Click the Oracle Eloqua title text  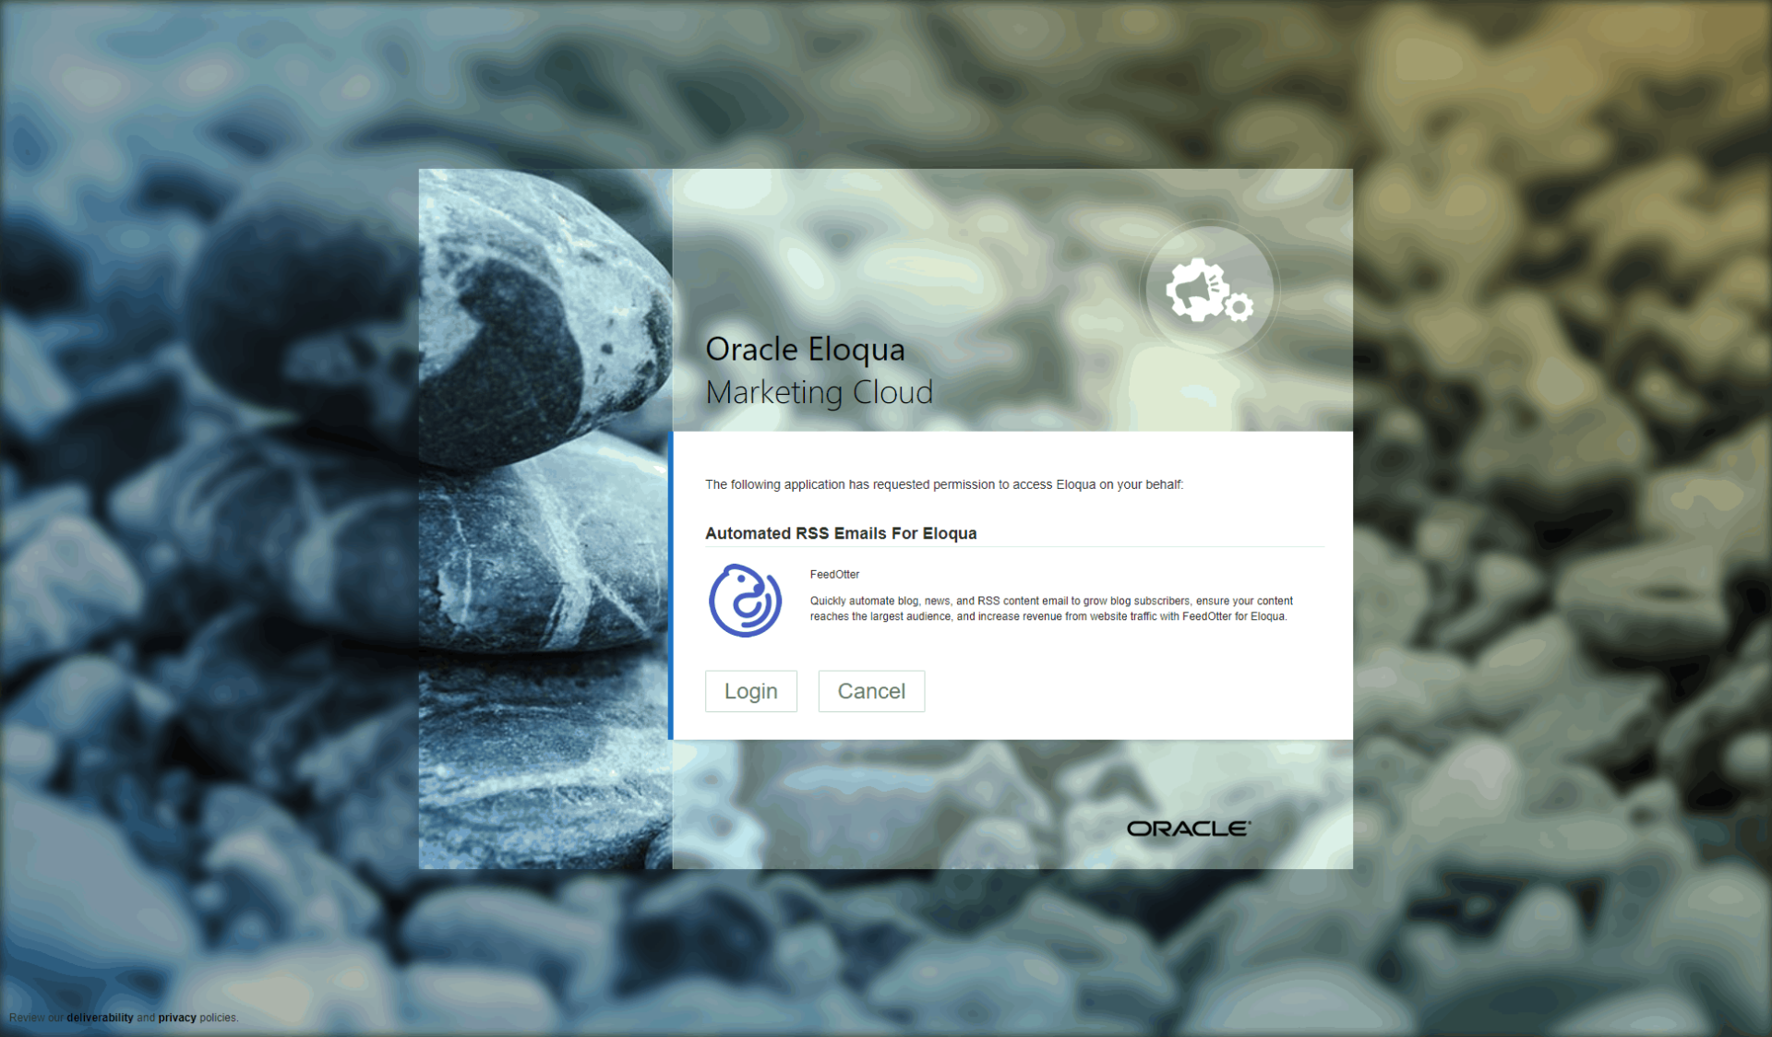click(x=805, y=350)
